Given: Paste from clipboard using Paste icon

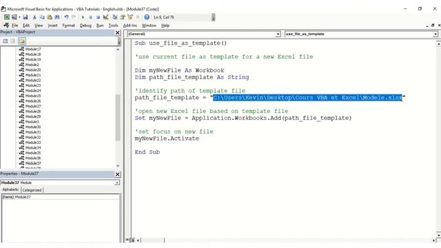Looking at the screenshot, I should coord(50,17).
